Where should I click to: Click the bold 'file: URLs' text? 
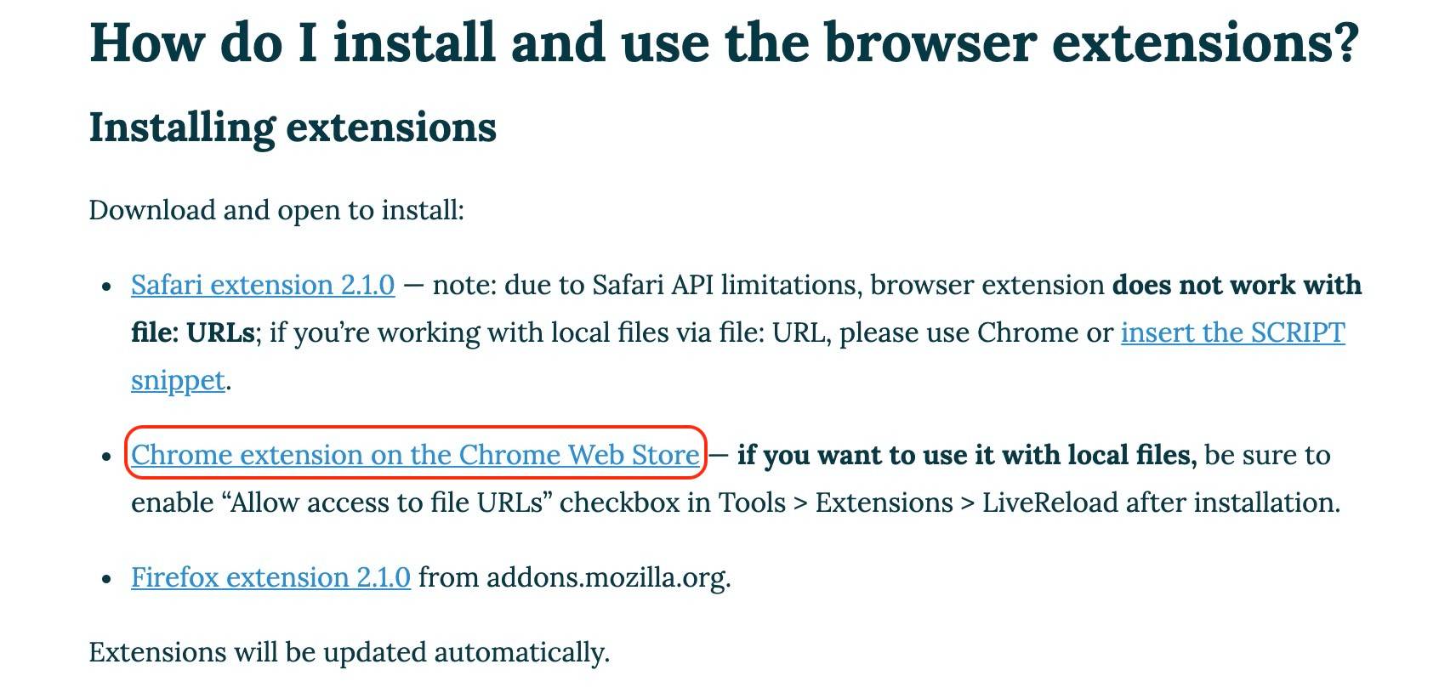click(193, 332)
